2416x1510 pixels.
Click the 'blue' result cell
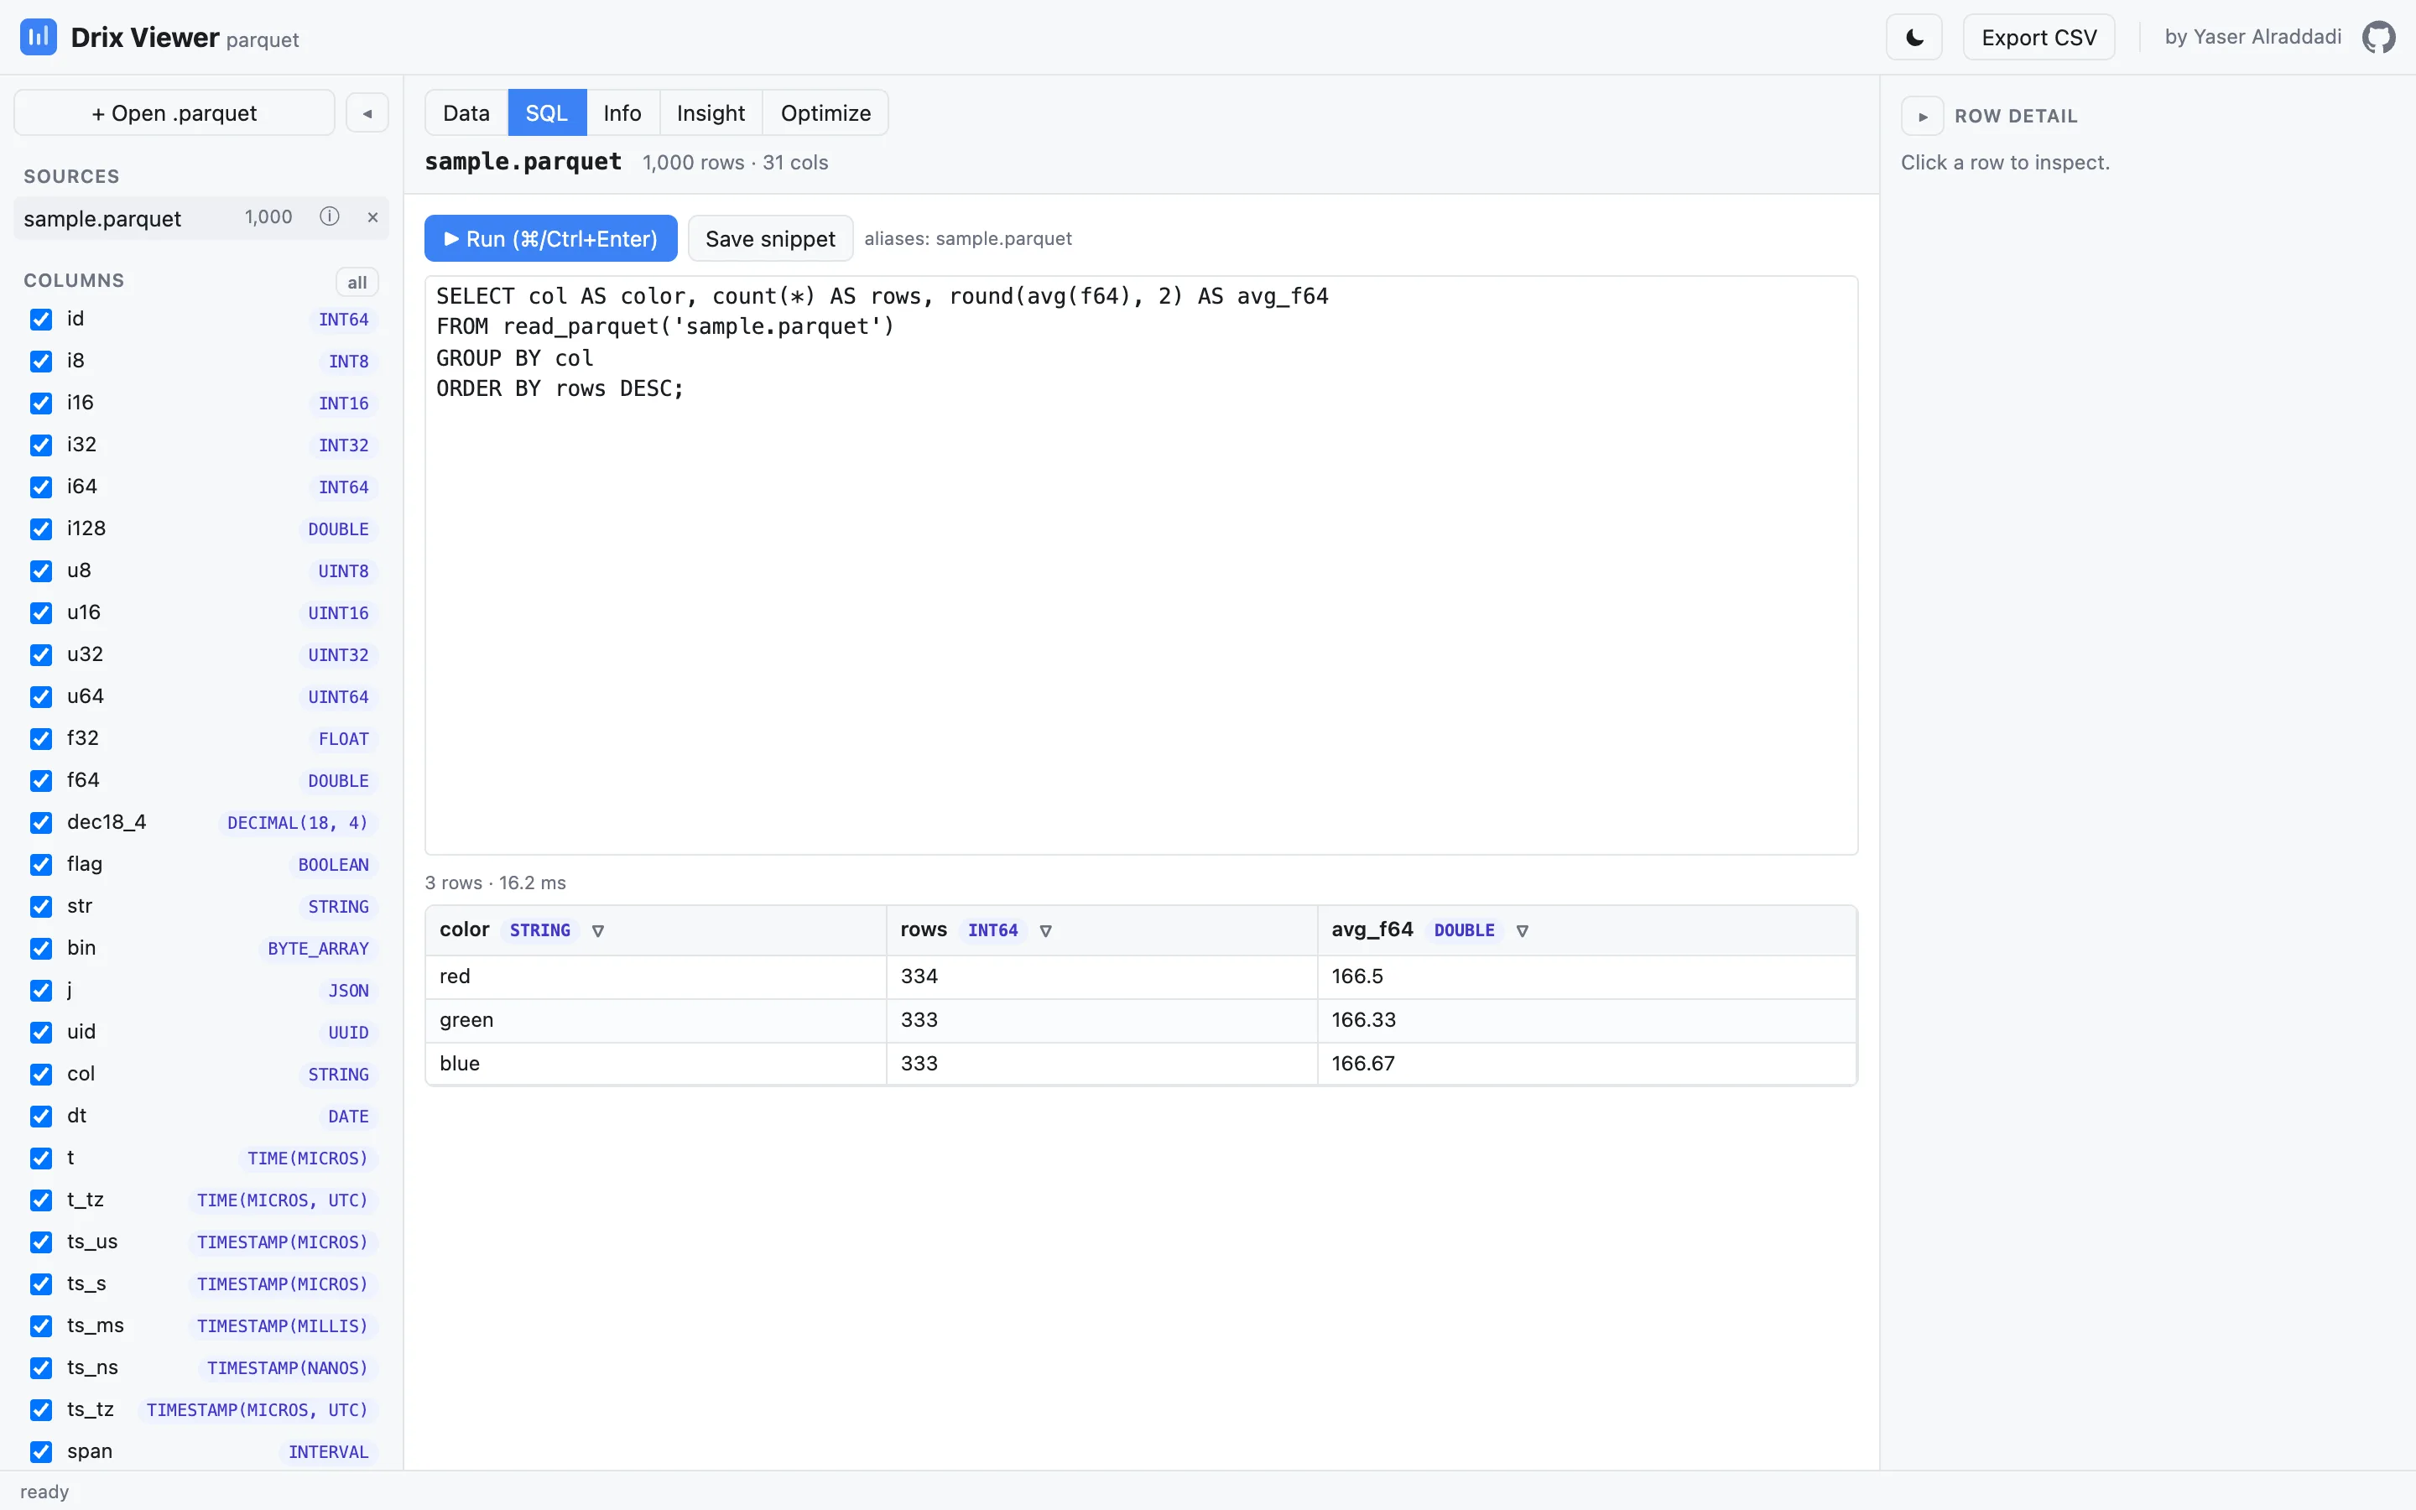656,1064
